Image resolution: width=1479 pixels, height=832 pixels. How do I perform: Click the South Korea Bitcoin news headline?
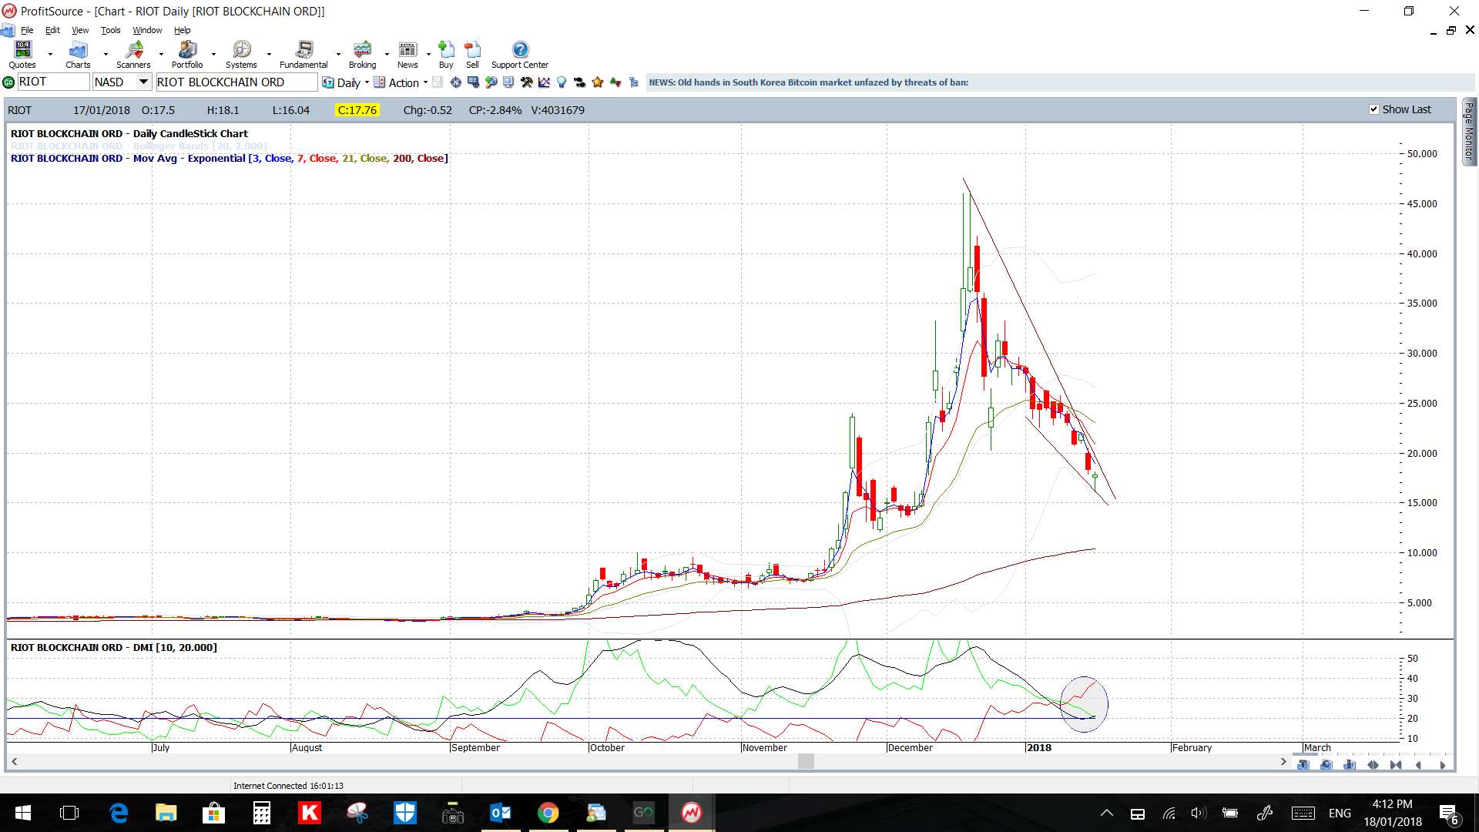click(x=808, y=82)
